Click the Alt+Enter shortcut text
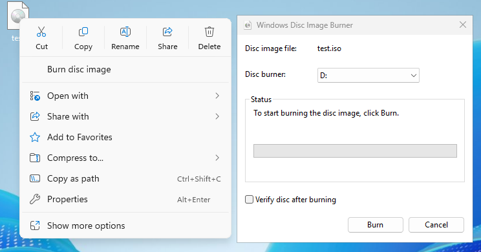 point(193,200)
